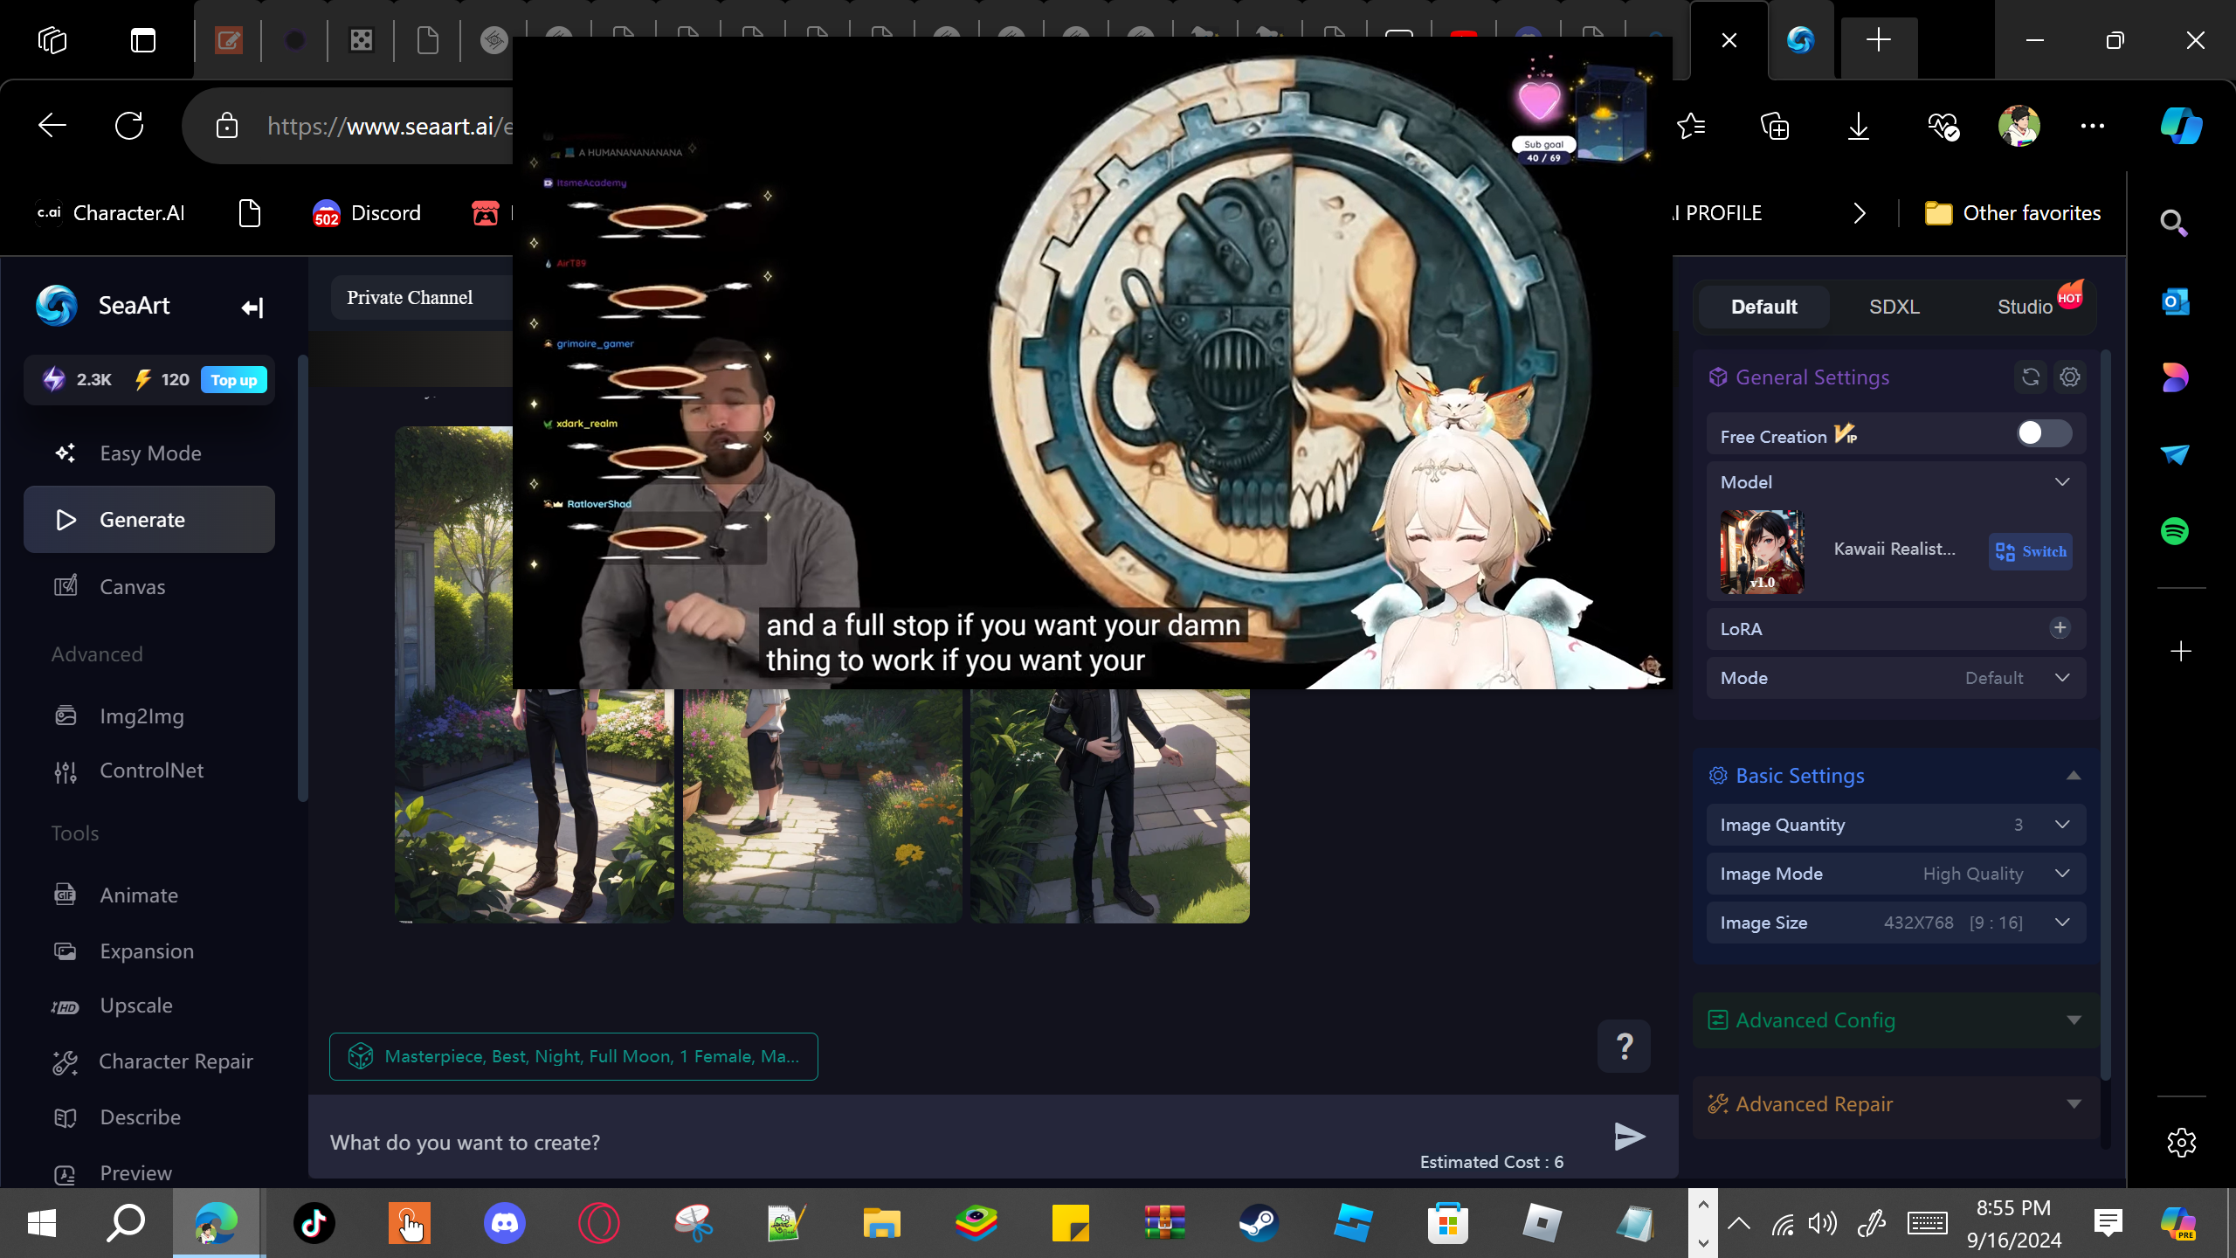Open the Image Quantity dropdown
2236x1258 pixels.
point(1896,825)
